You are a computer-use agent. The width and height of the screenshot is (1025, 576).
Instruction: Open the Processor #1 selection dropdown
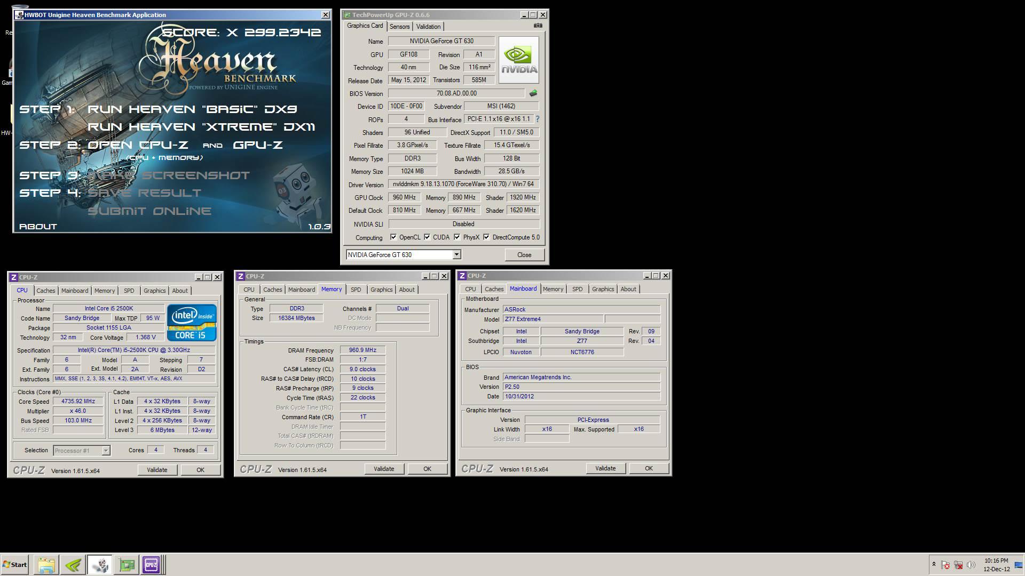coord(106,451)
